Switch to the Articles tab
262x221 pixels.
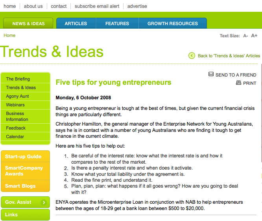point(76,23)
